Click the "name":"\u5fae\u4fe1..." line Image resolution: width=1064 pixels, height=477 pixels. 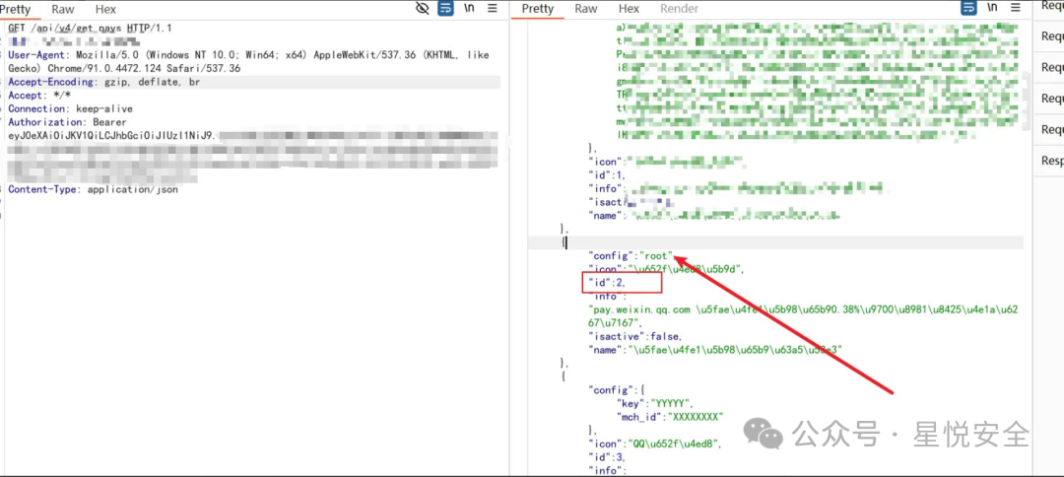click(x=715, y=350)
